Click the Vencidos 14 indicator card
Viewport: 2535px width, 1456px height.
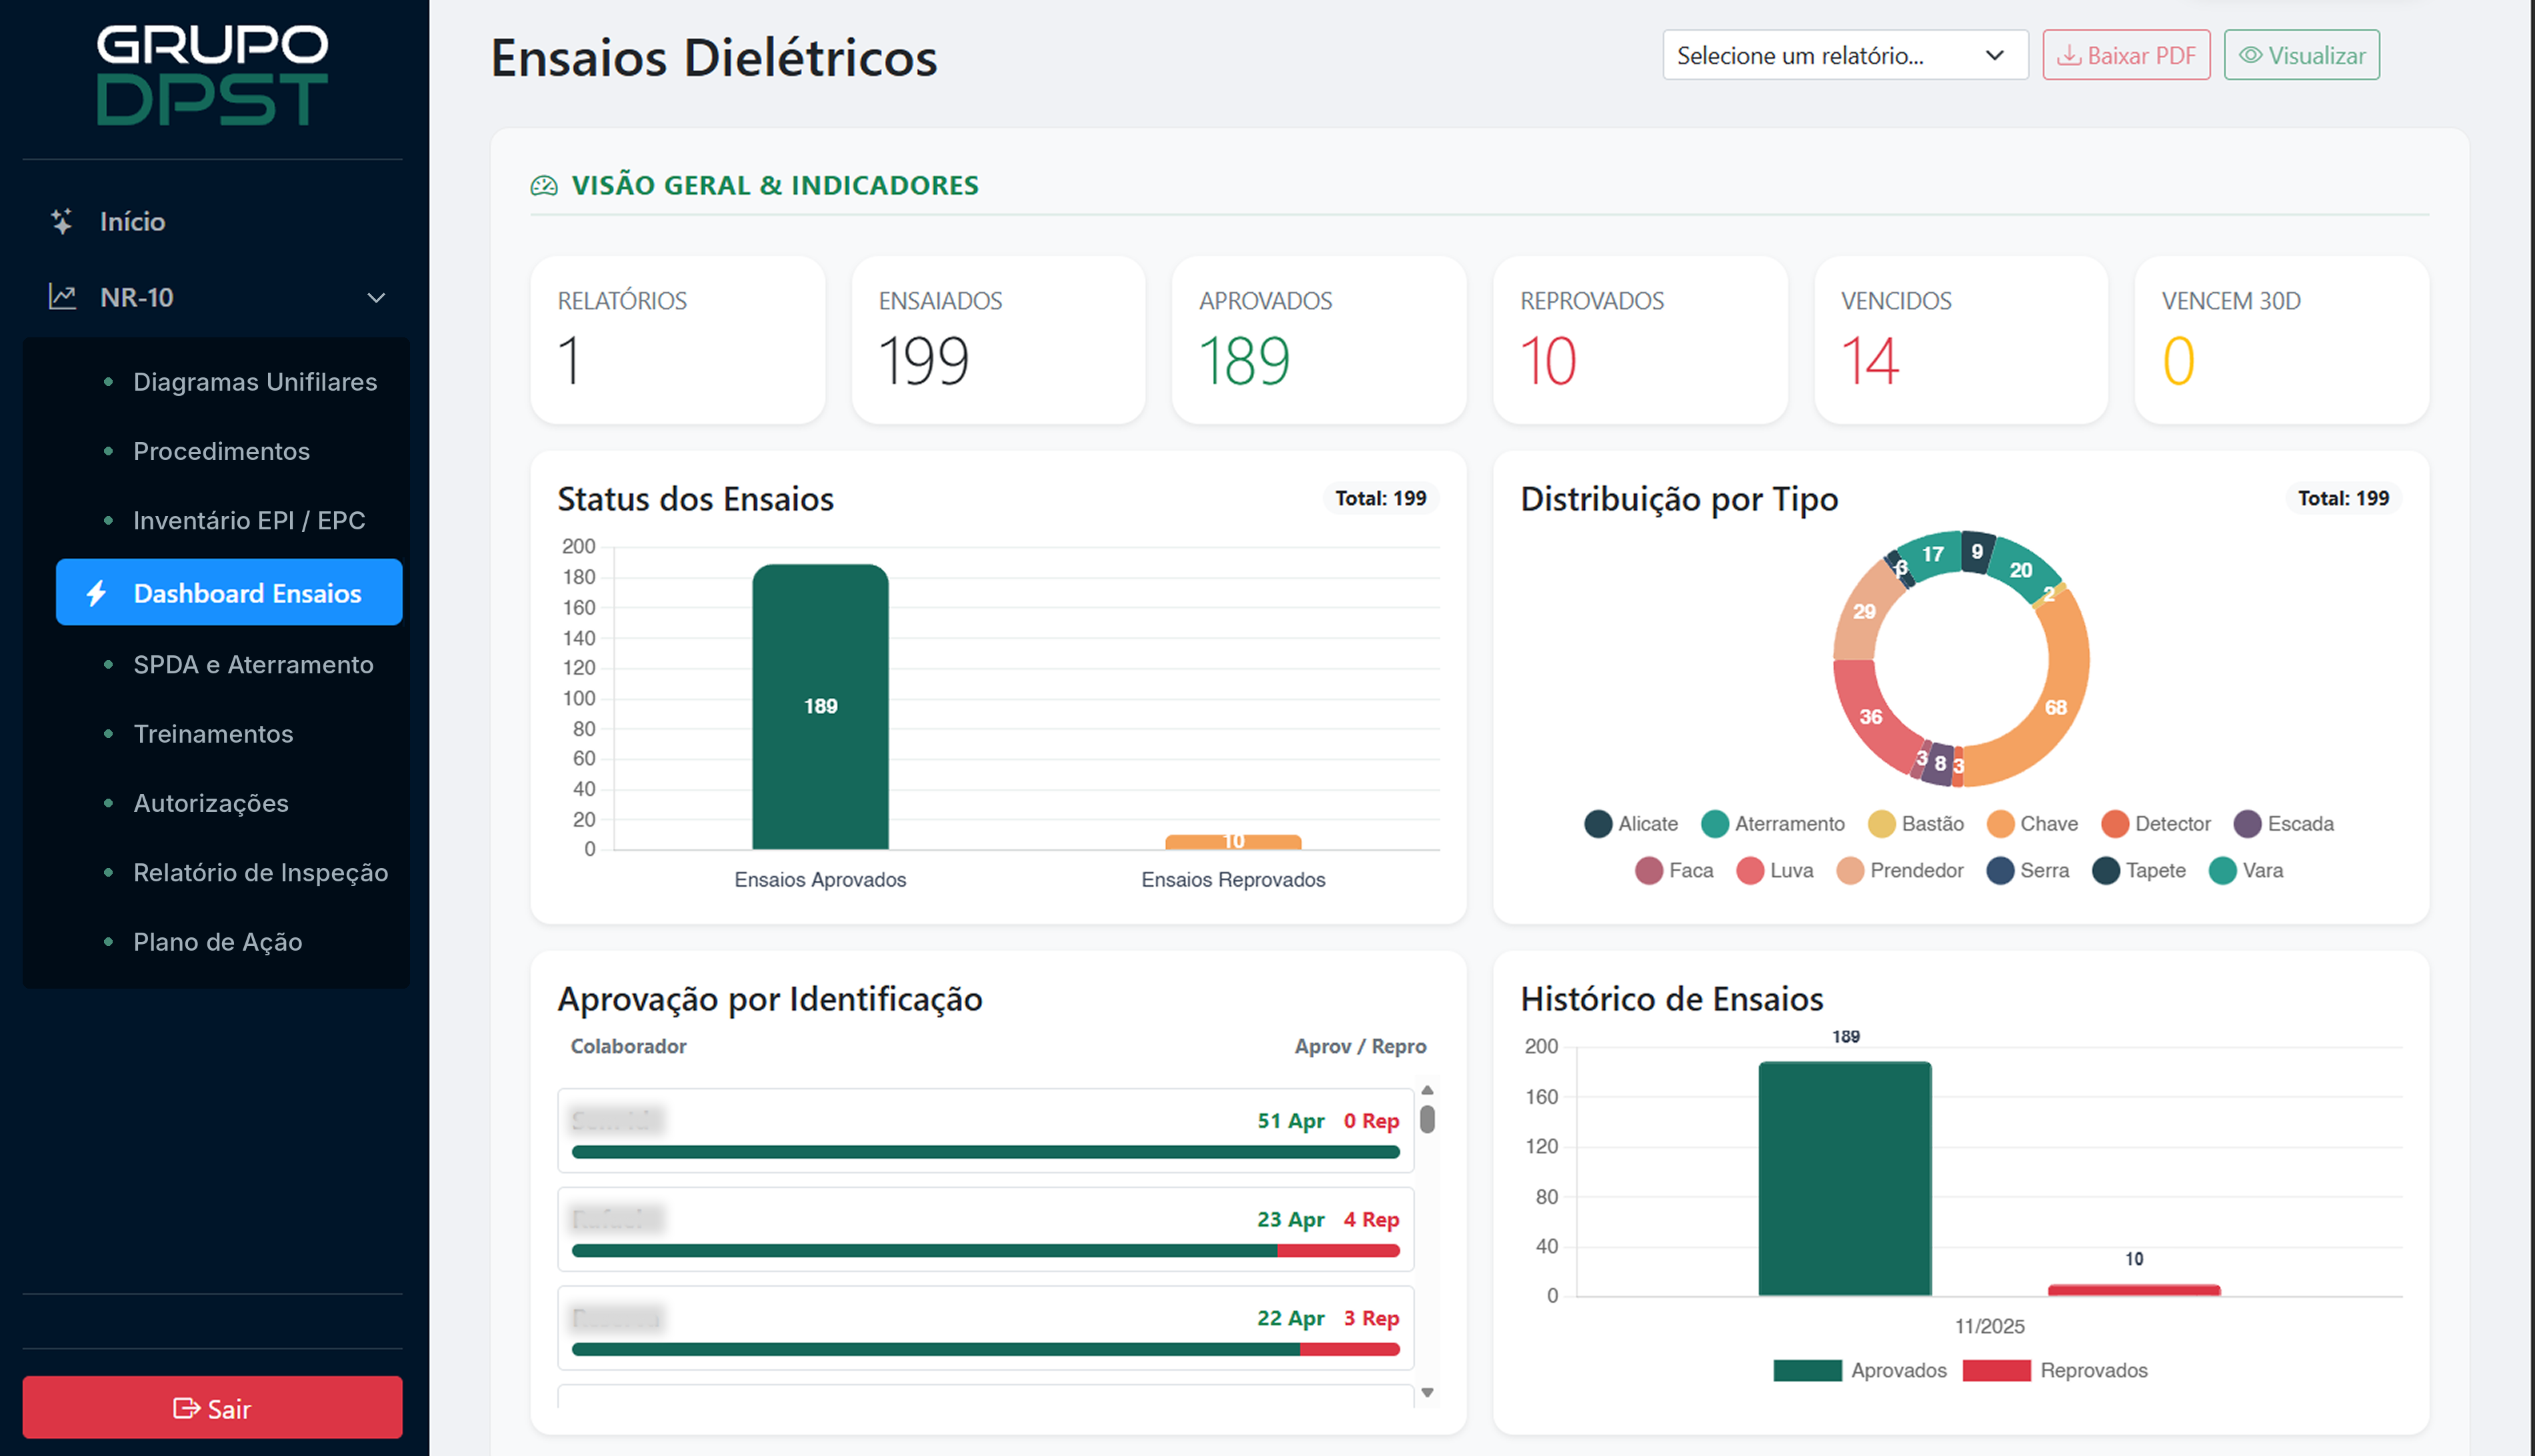pos(1960,340)
